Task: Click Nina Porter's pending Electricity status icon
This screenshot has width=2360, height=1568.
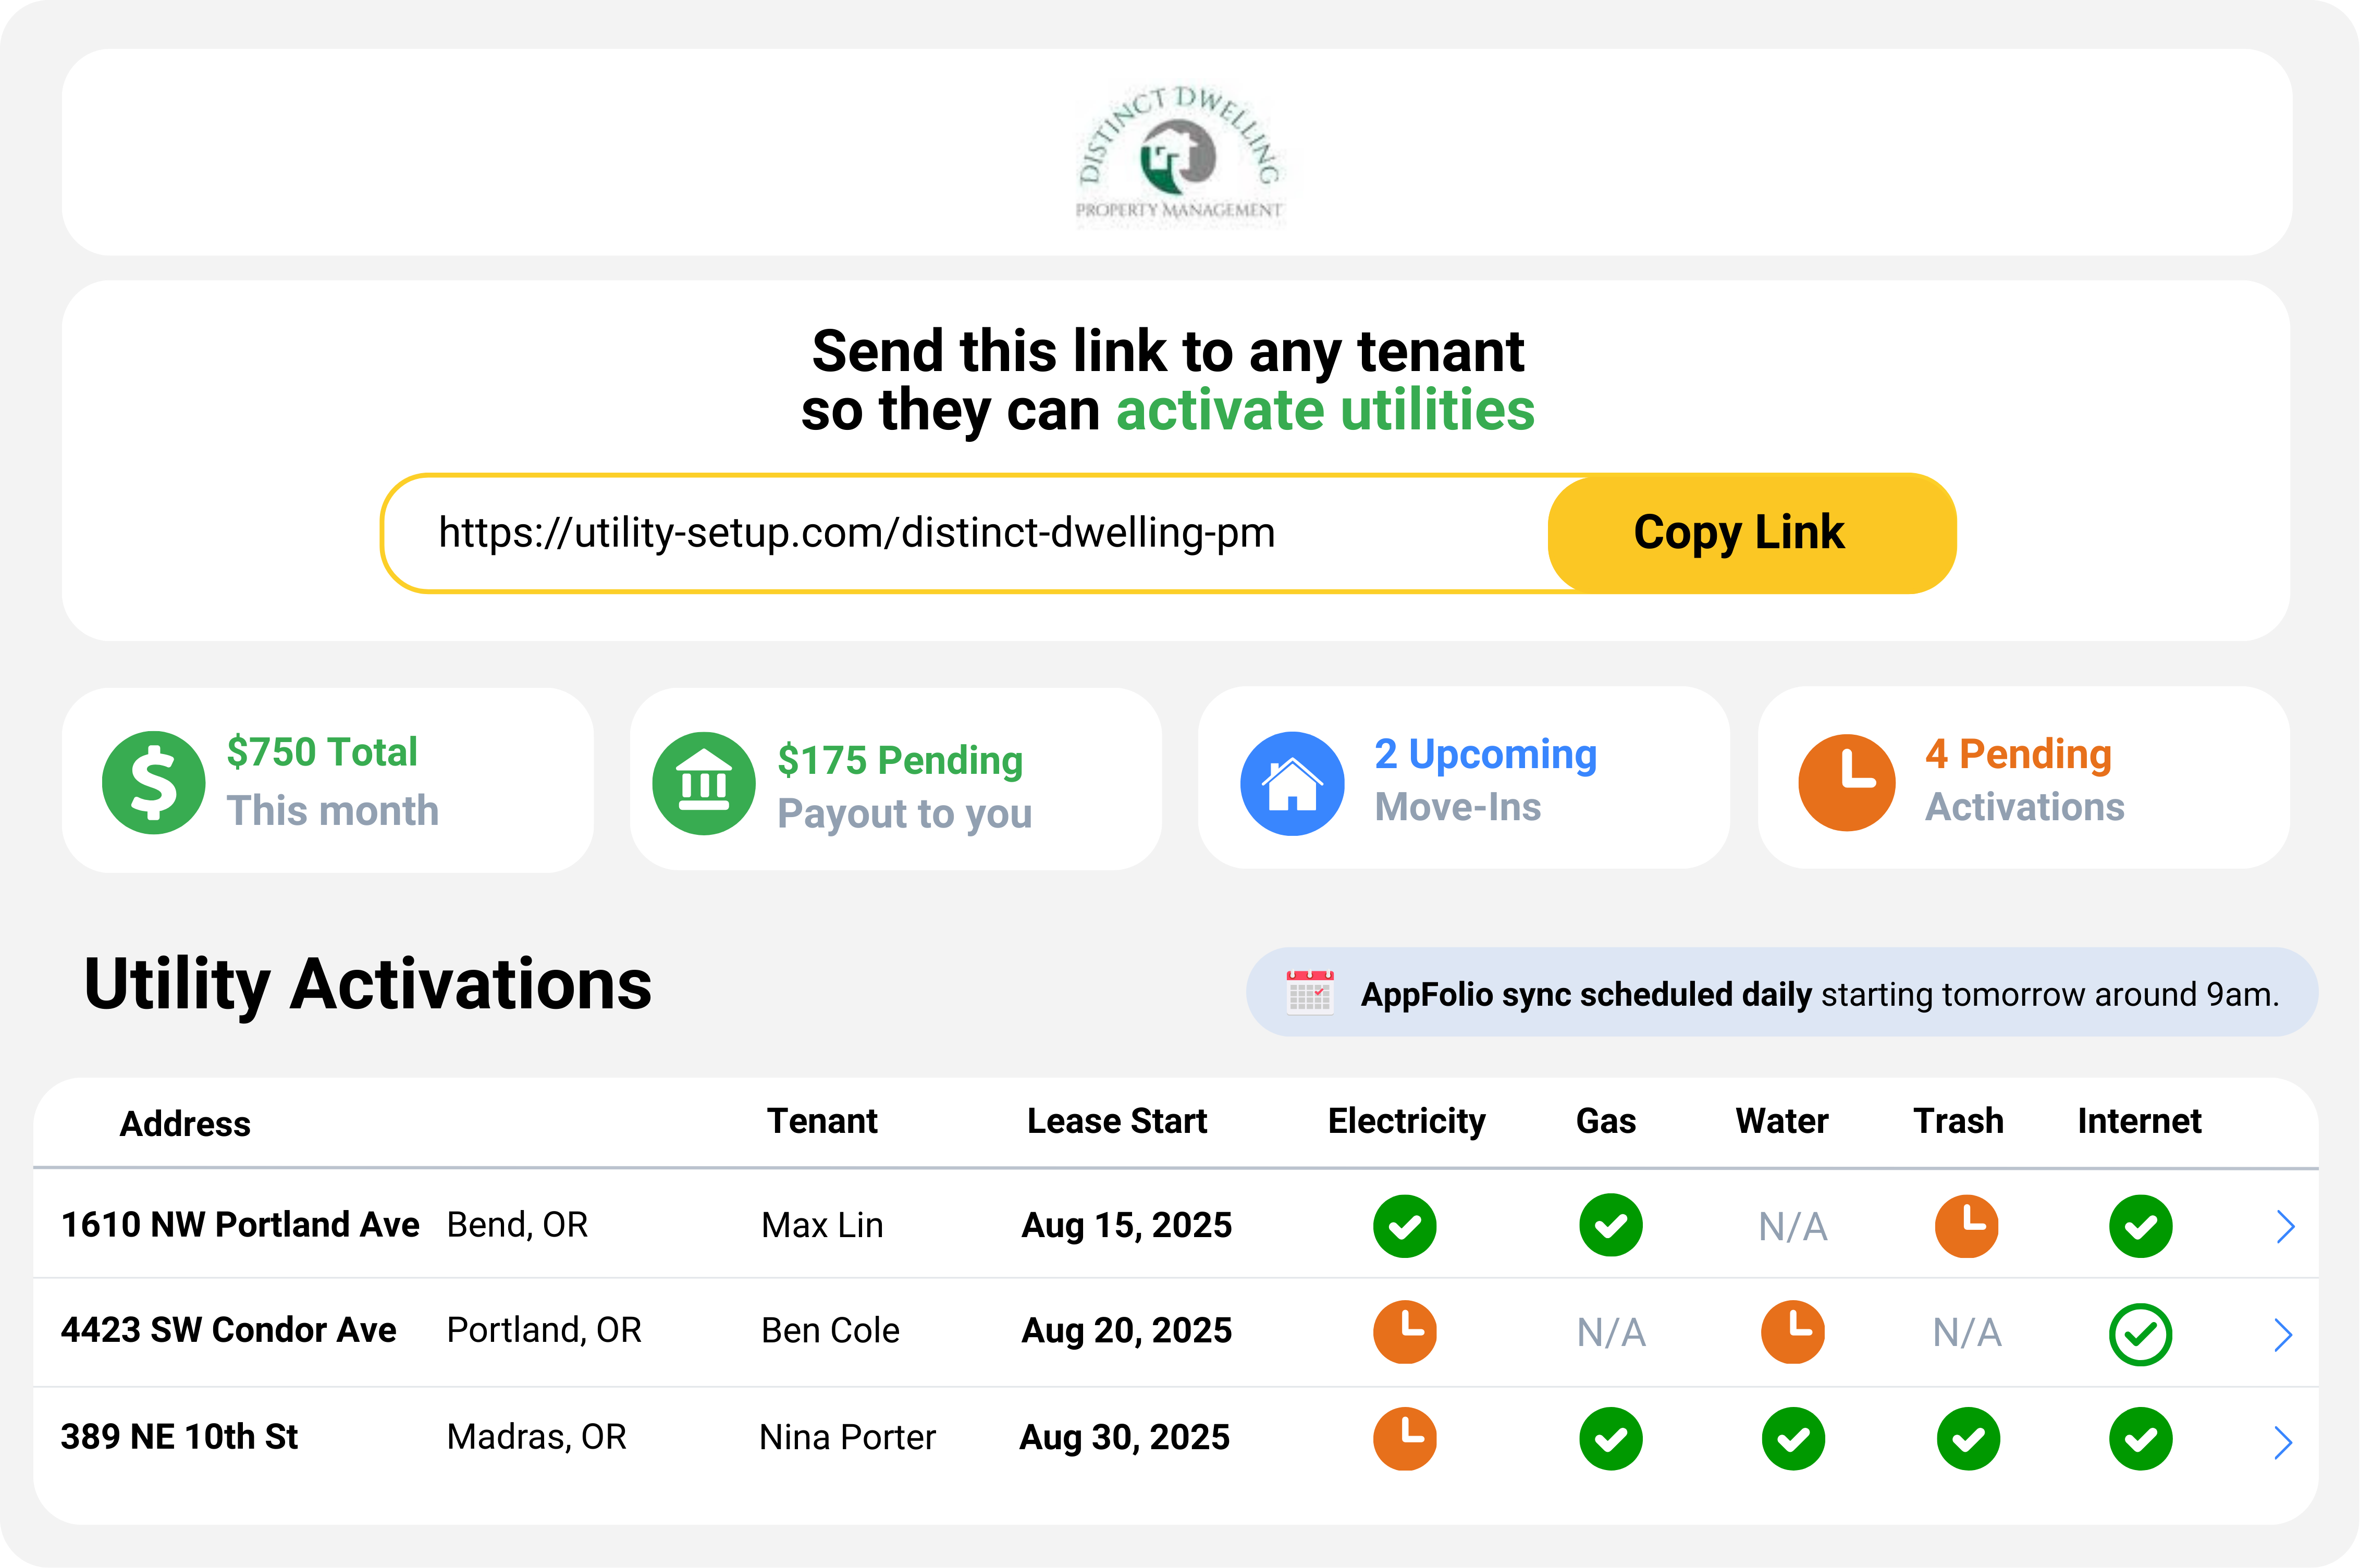Action: [1404, 1438]
